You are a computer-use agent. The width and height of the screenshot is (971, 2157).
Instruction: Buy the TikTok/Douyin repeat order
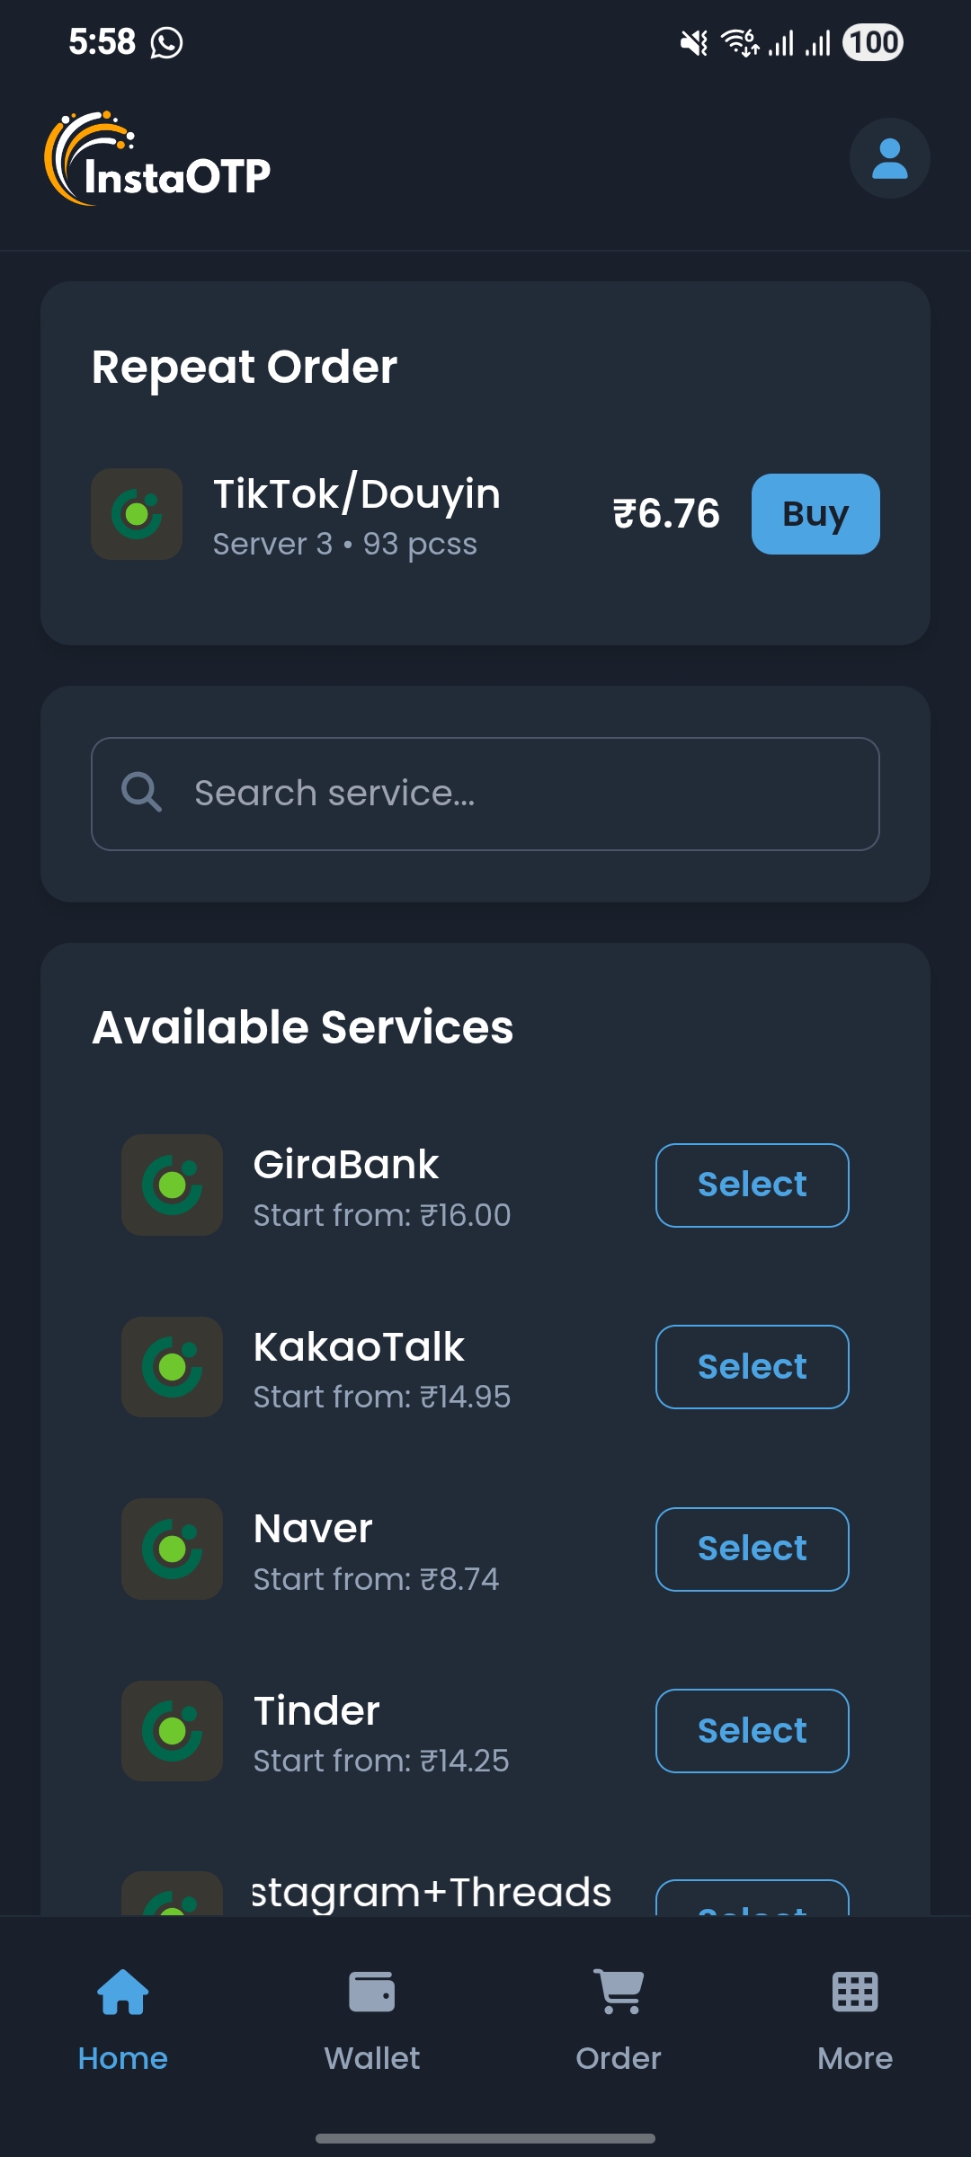point(815,514)
